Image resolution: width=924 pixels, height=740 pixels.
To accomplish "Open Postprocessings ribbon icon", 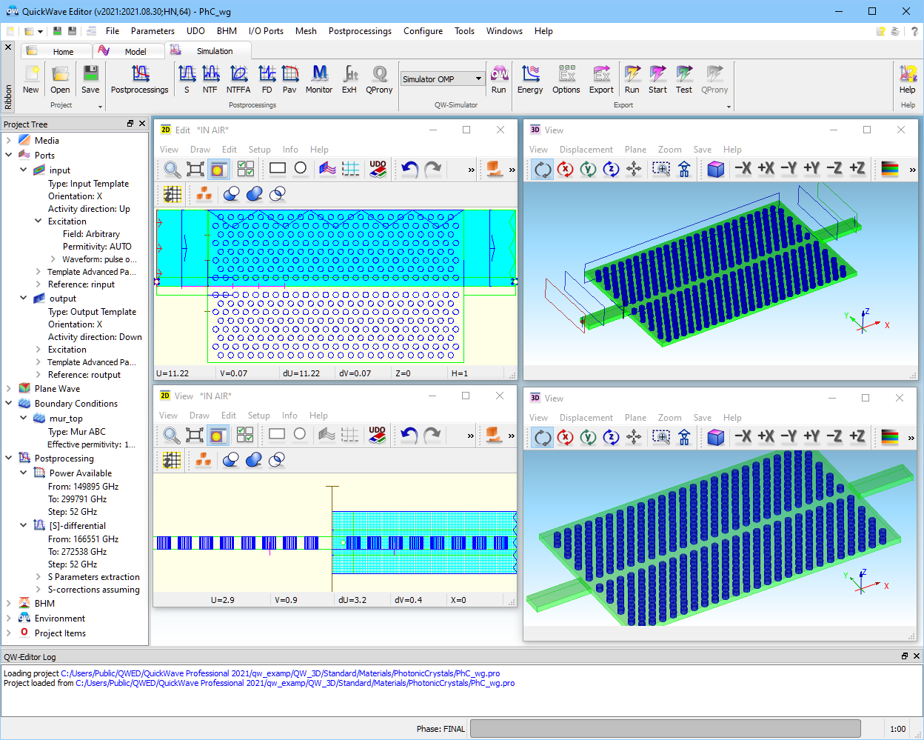I will tap(140, 79).
